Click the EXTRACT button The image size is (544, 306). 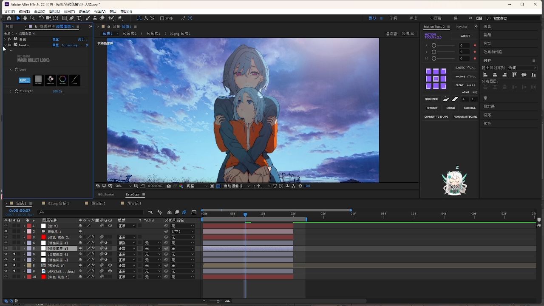pos(432,108)
